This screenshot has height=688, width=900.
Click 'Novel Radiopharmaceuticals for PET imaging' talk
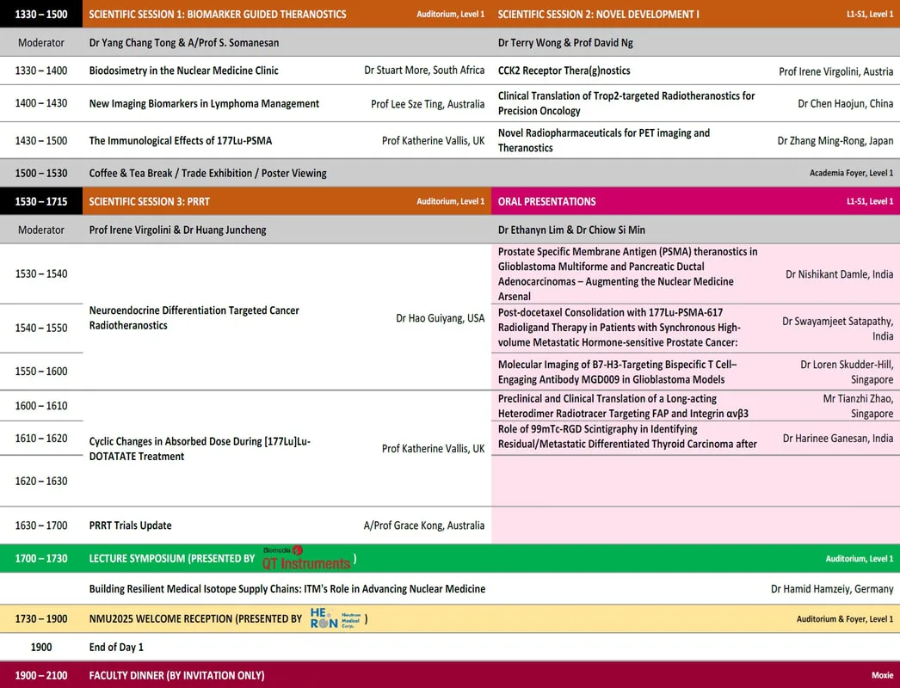tap(604, 140)
